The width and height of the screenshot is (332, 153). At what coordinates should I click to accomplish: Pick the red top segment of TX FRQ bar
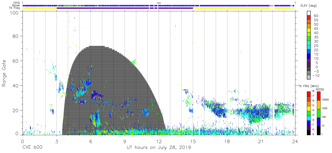(x=309, y=94)
